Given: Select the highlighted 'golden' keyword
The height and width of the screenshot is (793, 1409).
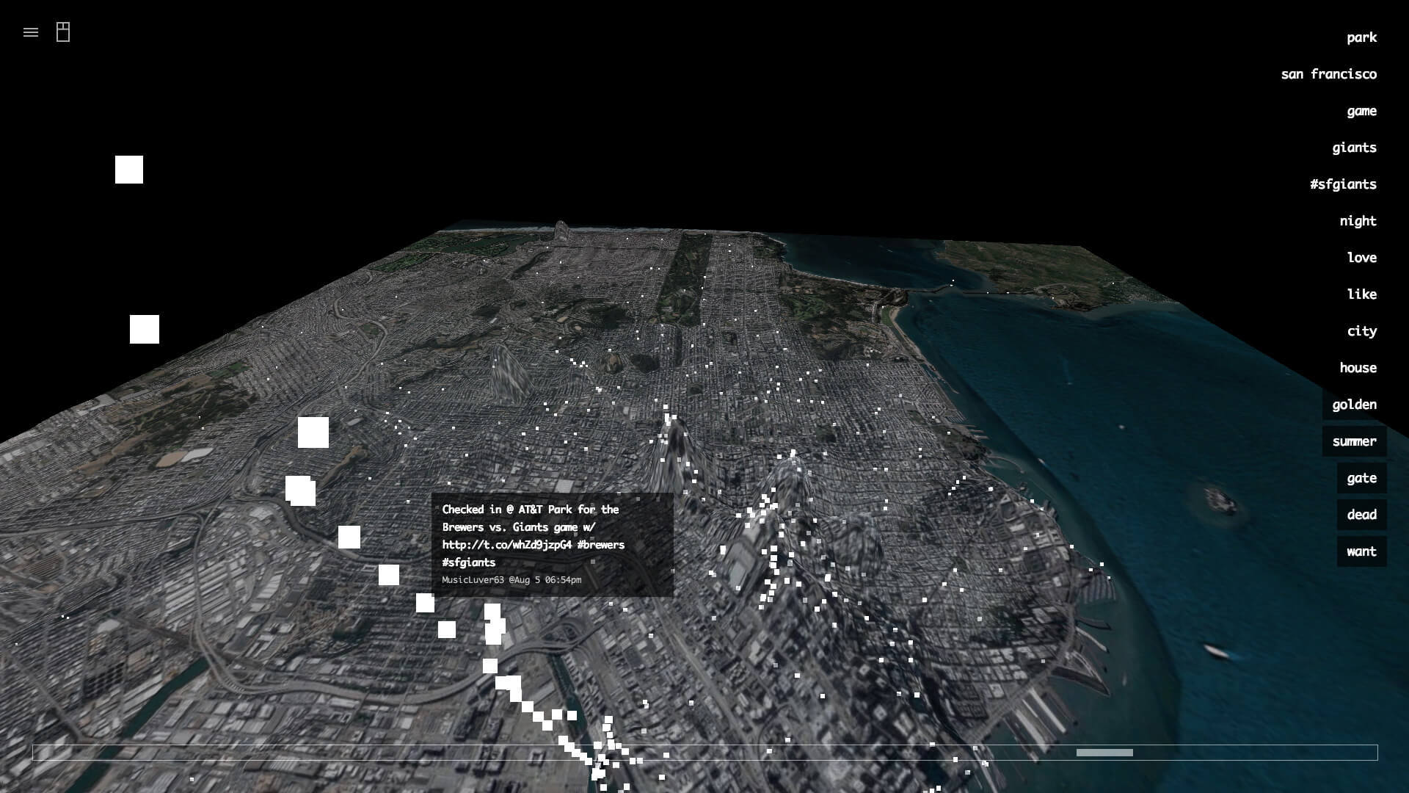Looking at the screenshot, I should [1354, 405].
